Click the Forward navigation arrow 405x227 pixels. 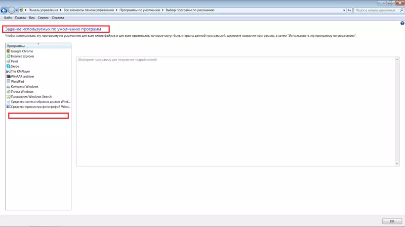pos(11,10)
